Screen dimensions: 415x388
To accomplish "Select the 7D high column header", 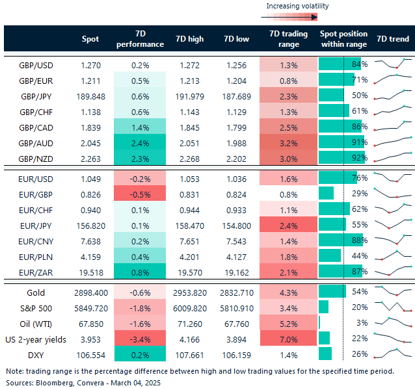I will [x=189, y=39].
